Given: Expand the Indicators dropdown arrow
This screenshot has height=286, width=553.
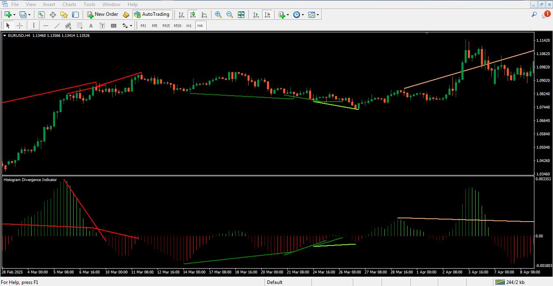Looking at the screenshot, I should click(x=288, y=15).
